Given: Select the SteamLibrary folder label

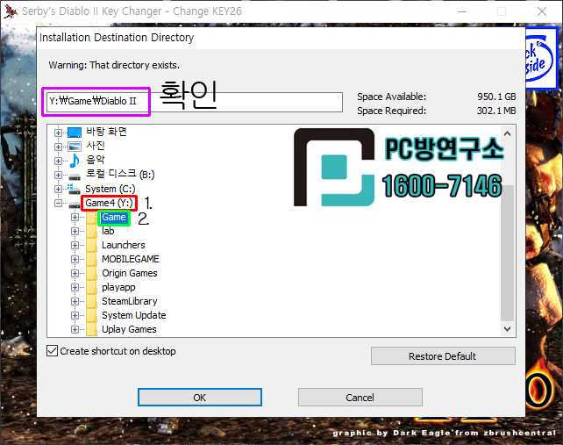Looking at the screenshot, I should coord(130,301).
